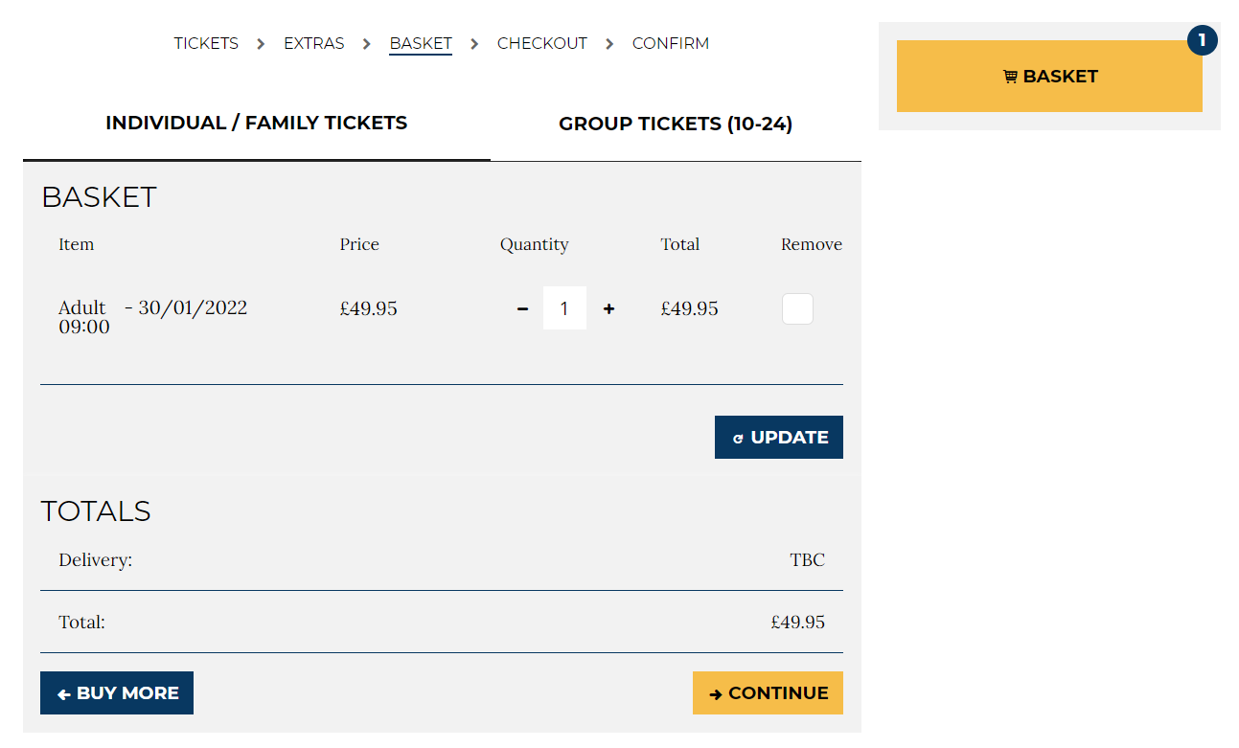Tick the Remove checkbox for Adult ticket

tap(797, 308)
